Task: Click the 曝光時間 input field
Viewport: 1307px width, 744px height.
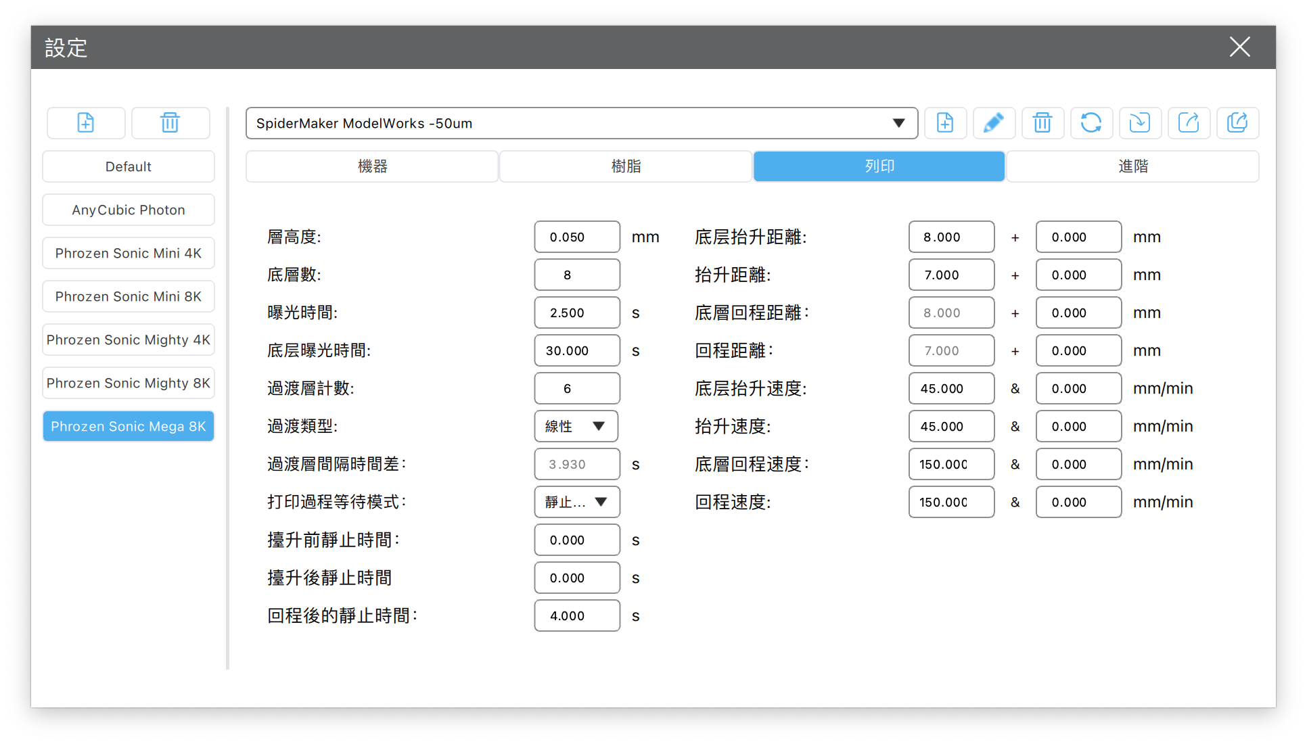Action: pos(576,312)
